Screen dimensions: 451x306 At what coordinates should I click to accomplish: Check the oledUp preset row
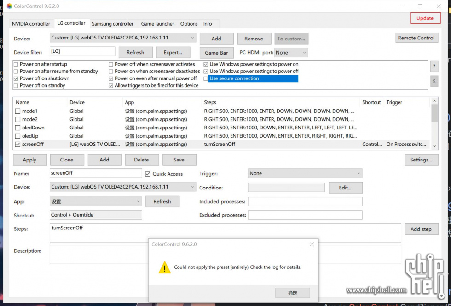tap(17, 136)
